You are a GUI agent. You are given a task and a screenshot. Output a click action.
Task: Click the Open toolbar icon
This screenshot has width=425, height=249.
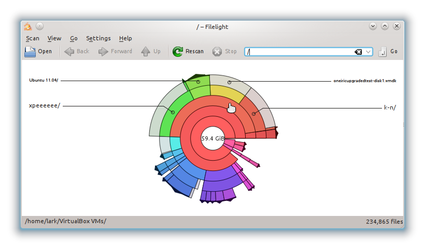click(30, 51)
